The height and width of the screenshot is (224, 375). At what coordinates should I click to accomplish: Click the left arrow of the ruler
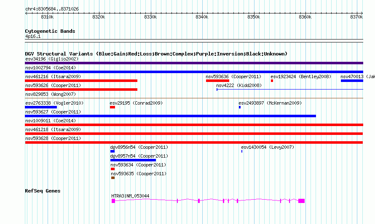[x=26, y=13]
